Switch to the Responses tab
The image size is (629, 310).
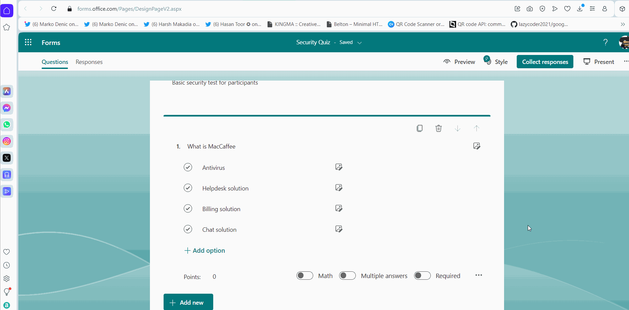coord(89,62)
